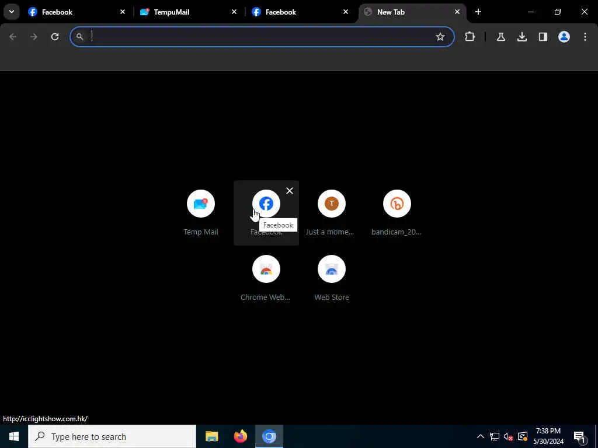Show hidden system tray icons
598x448 pixels.
[481, 436]
